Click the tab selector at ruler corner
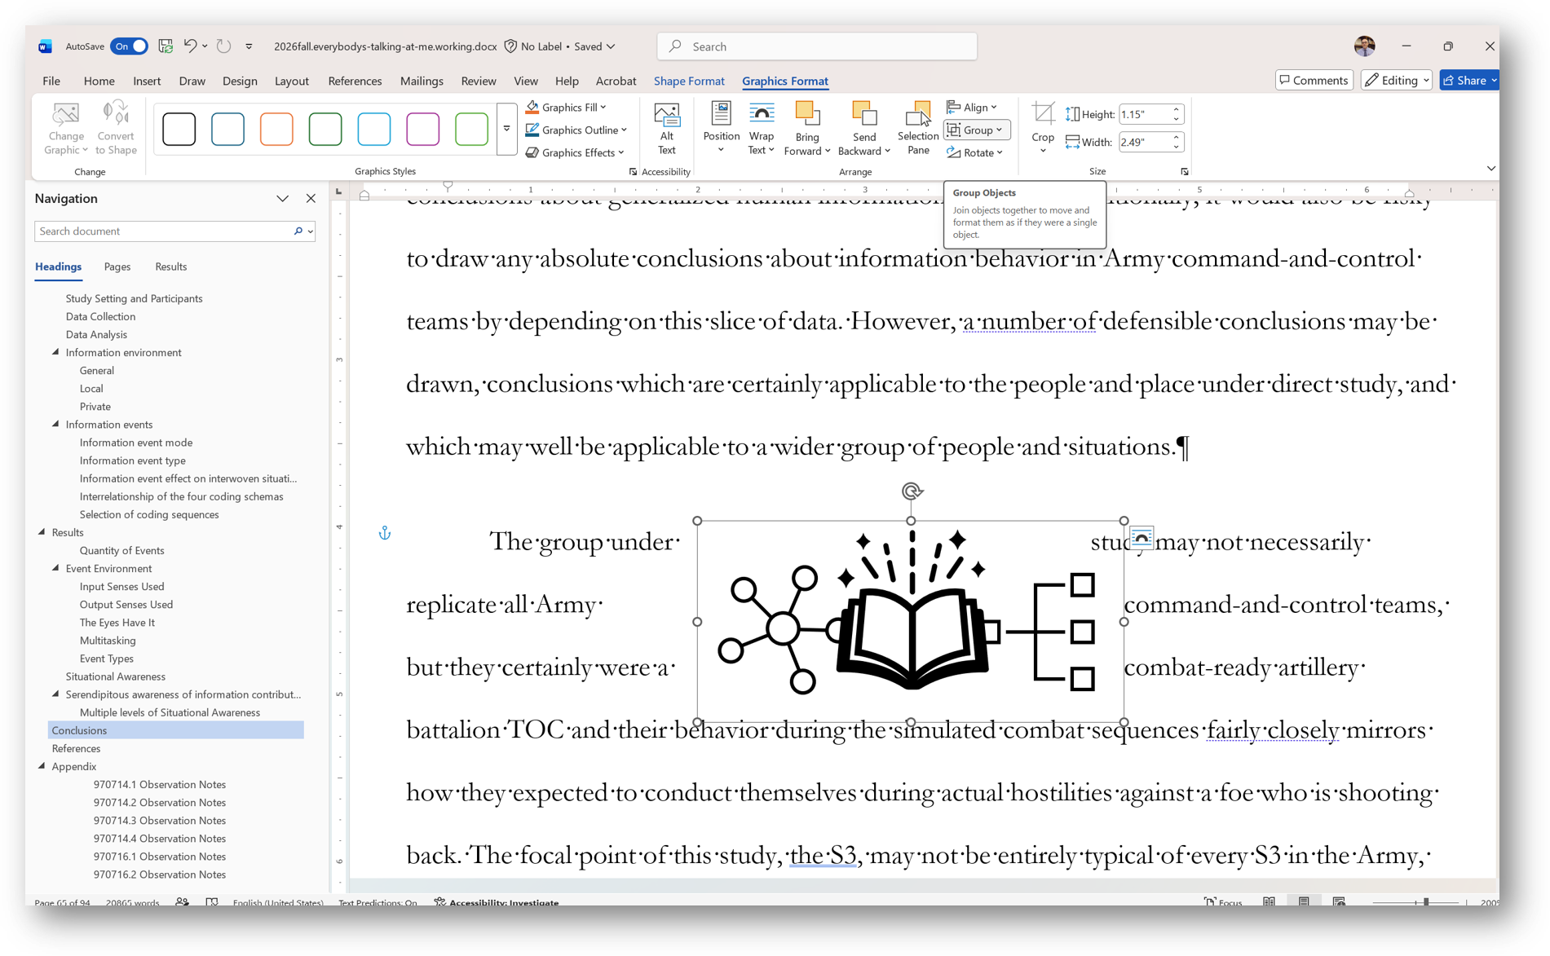Image resolution: width=1550 pixels, height=956 pixels. 338,191
